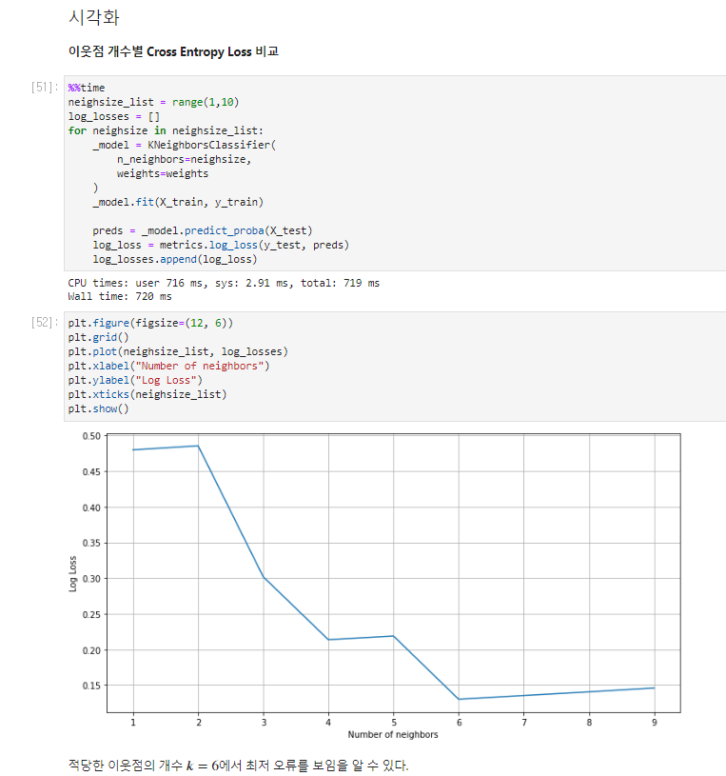
Task: Click x-axis tick label 5
Action: pos(394,723)
